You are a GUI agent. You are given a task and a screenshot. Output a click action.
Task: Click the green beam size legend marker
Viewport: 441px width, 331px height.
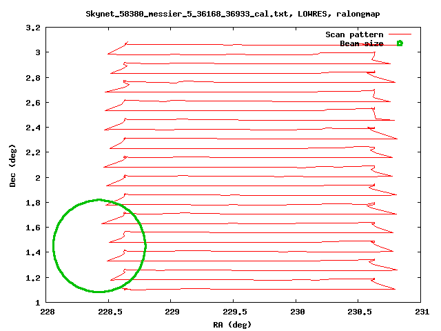[400, 43]
